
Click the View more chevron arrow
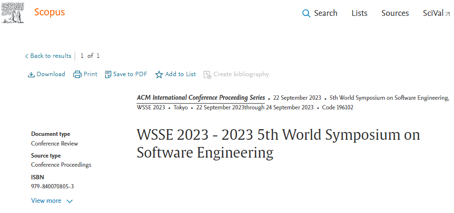pos(70,201)
